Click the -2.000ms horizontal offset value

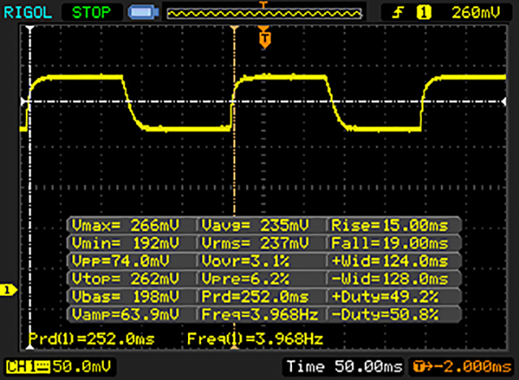tap(472, 368)
